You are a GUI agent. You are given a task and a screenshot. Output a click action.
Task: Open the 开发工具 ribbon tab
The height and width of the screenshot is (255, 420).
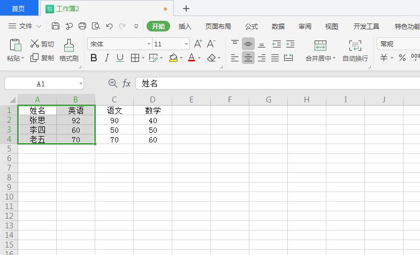[366, 26]
